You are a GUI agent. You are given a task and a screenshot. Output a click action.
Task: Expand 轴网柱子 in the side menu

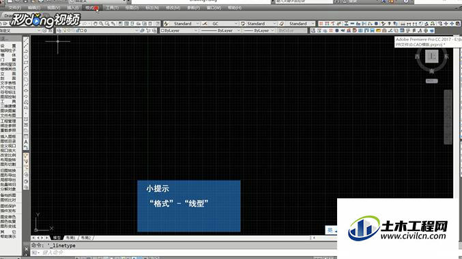coord(8,50)
